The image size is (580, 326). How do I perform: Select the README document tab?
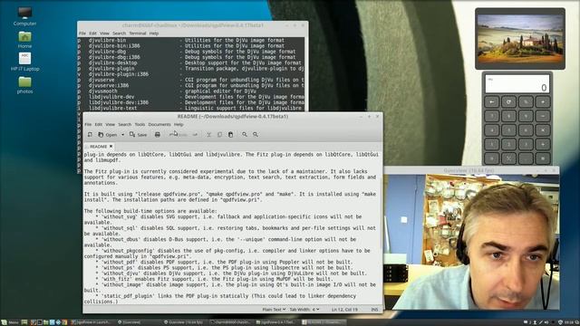coord(98,147)
